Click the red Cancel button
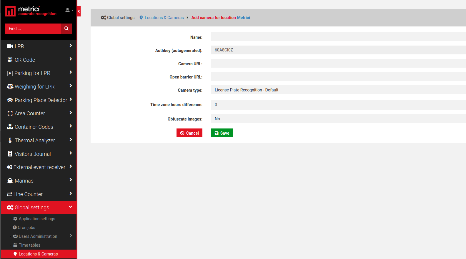This screenshot has width=466, height=259. tap(189, 133)
